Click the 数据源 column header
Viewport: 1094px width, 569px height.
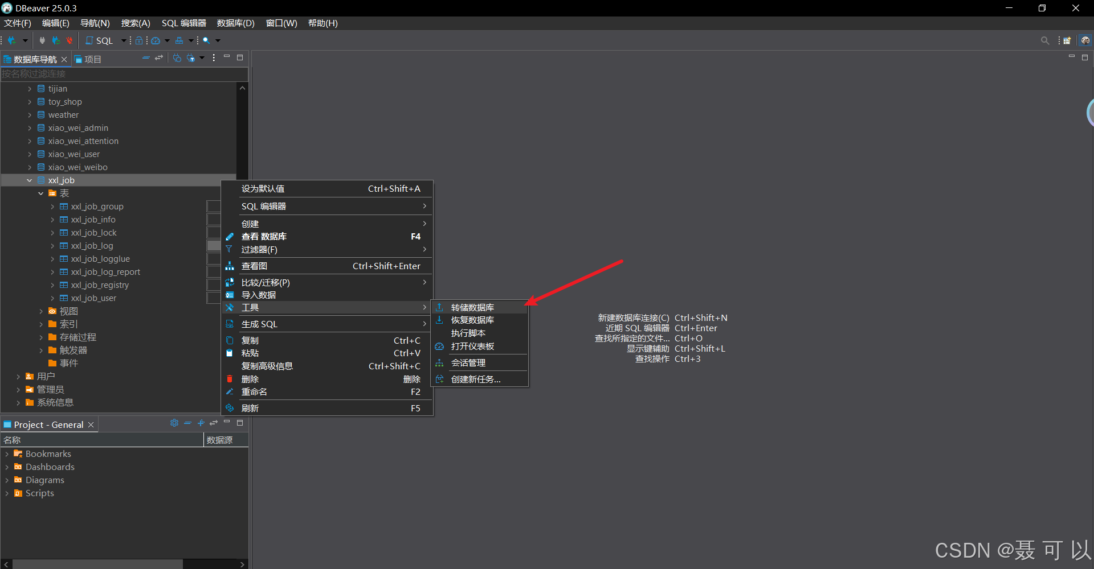pyautogui.click(x=226, y=440)
